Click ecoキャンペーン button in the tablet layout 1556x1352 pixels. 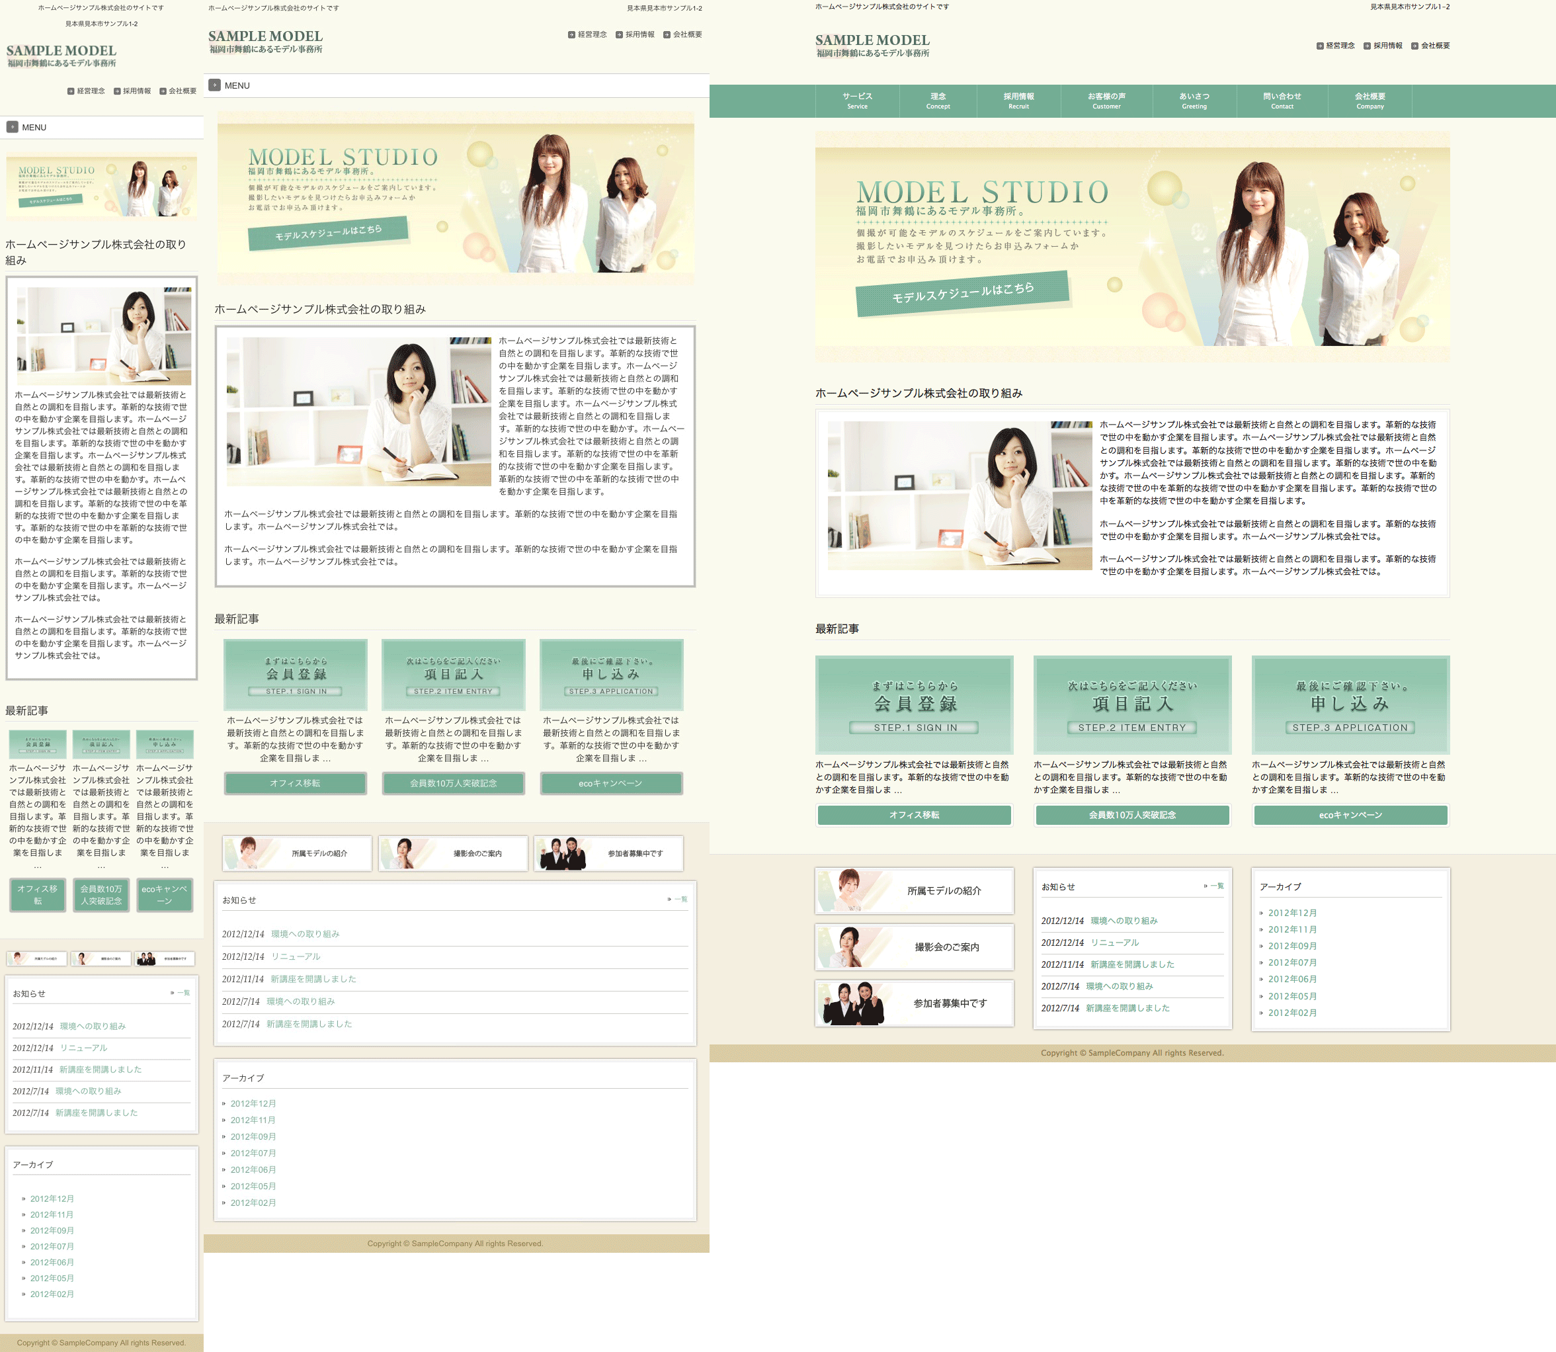(610, 783)
